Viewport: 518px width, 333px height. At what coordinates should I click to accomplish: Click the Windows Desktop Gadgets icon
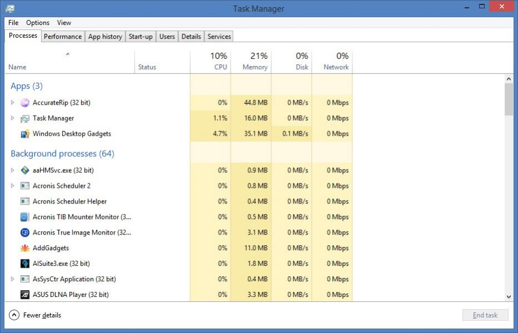tap(24, 134)
